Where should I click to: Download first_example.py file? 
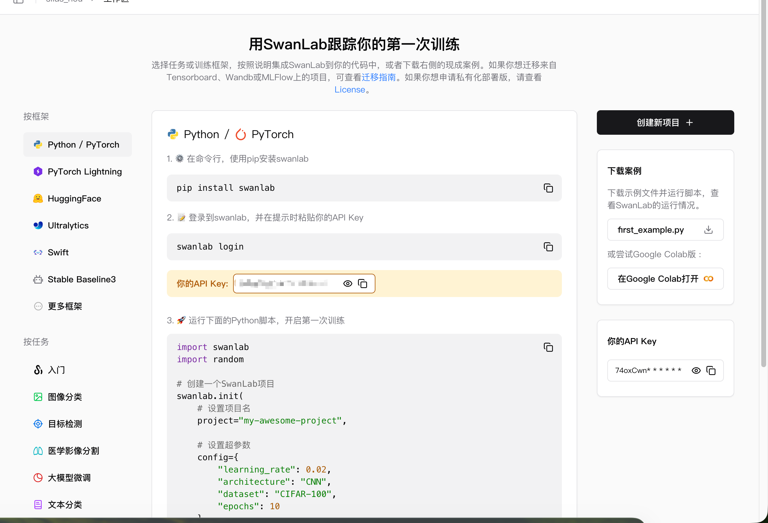point(708,230)
